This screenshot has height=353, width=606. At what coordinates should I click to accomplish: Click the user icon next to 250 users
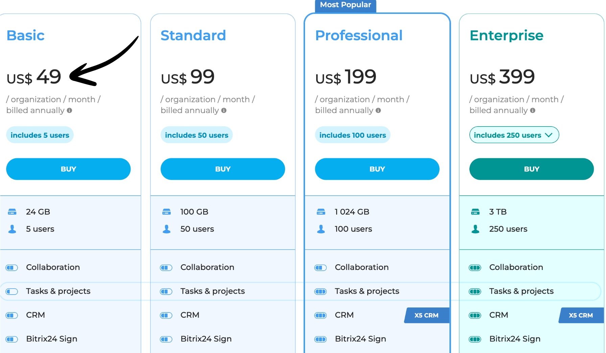coord(475,229)
